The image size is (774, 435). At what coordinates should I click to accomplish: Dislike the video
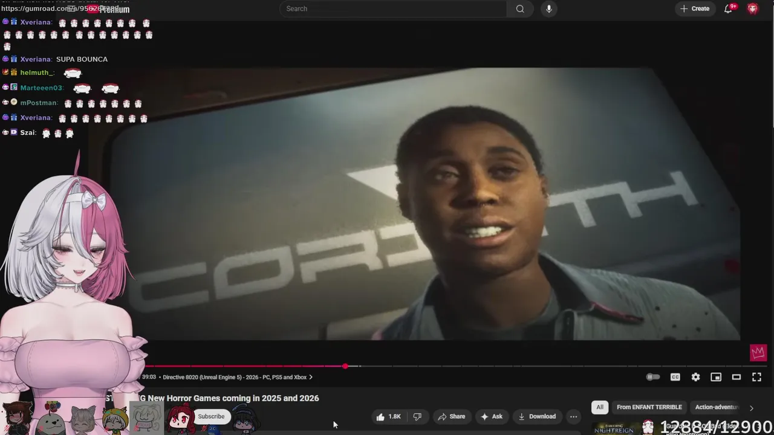click(x=417, y=416)
